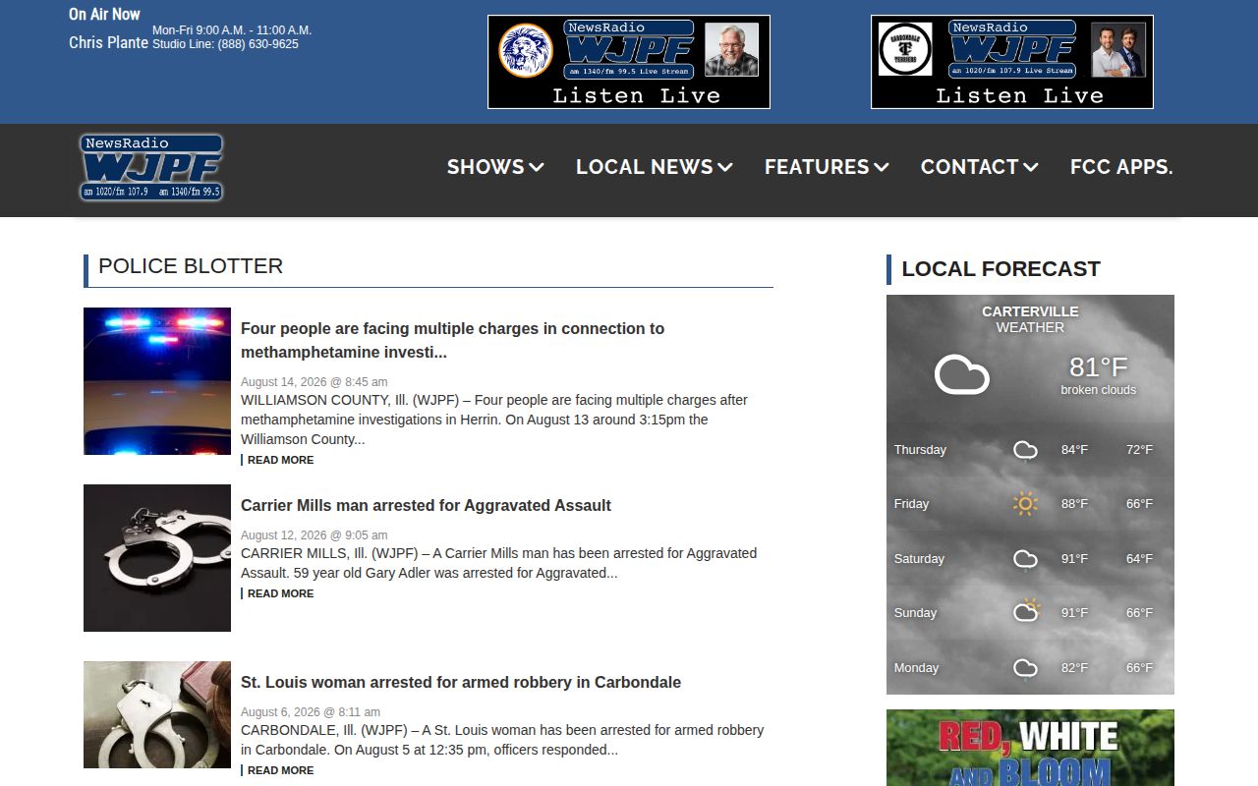Click the CARTERVILLE weather location title
This screenshot has height=786, width=1258.
(x=1030, y=311)
